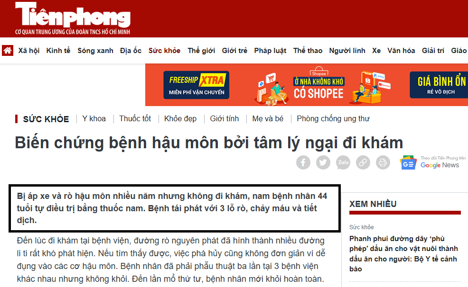Viewport: 468px width, 287px height.
Task: Click the SỨC KHỎE section heading
Action: pyautogui.click(x=46, y=119)
